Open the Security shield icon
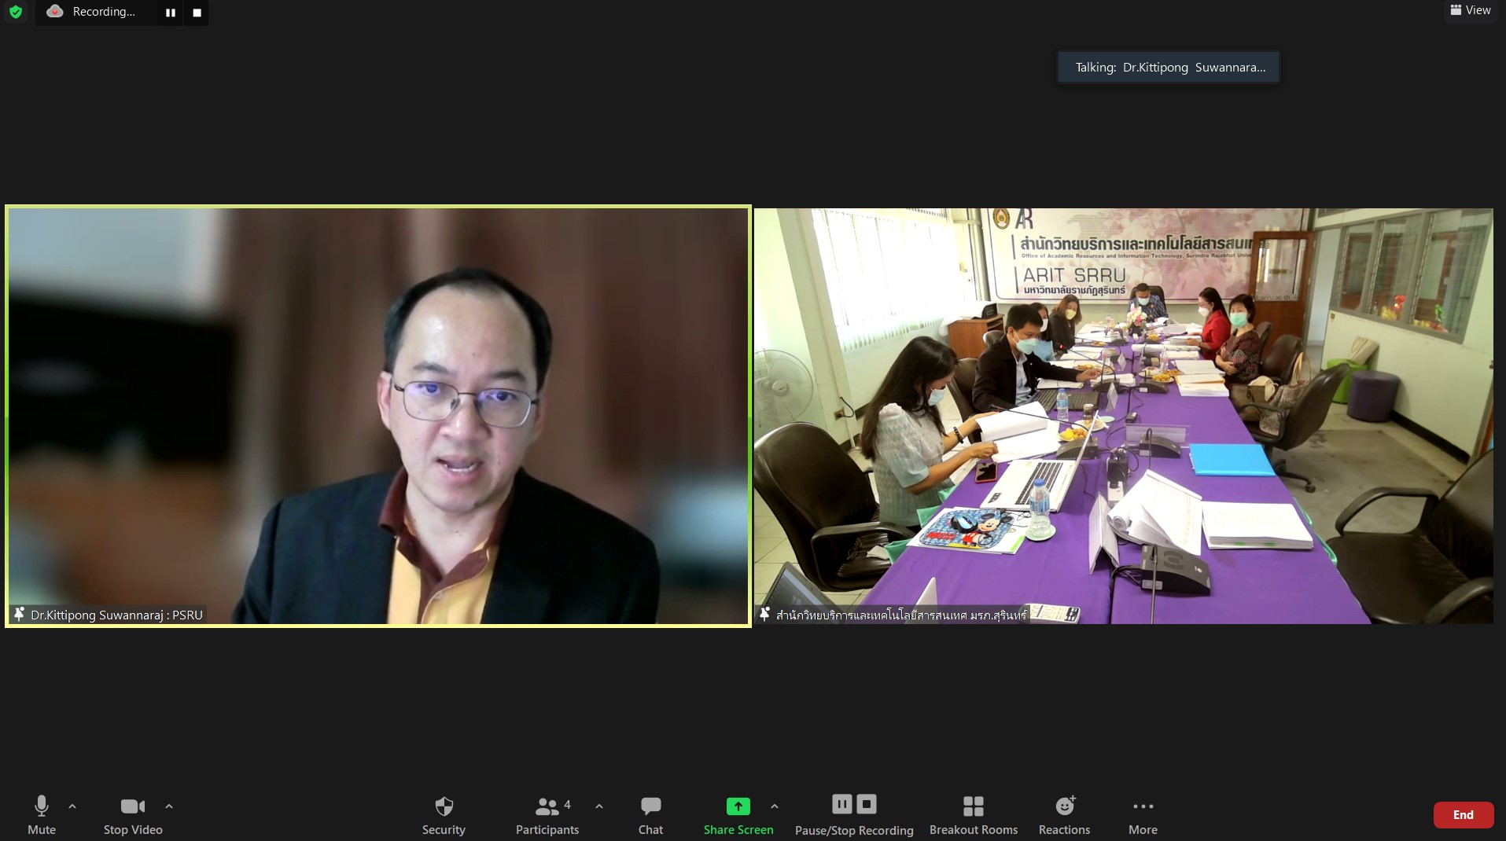1506x841 pixels. coord(444,815)
